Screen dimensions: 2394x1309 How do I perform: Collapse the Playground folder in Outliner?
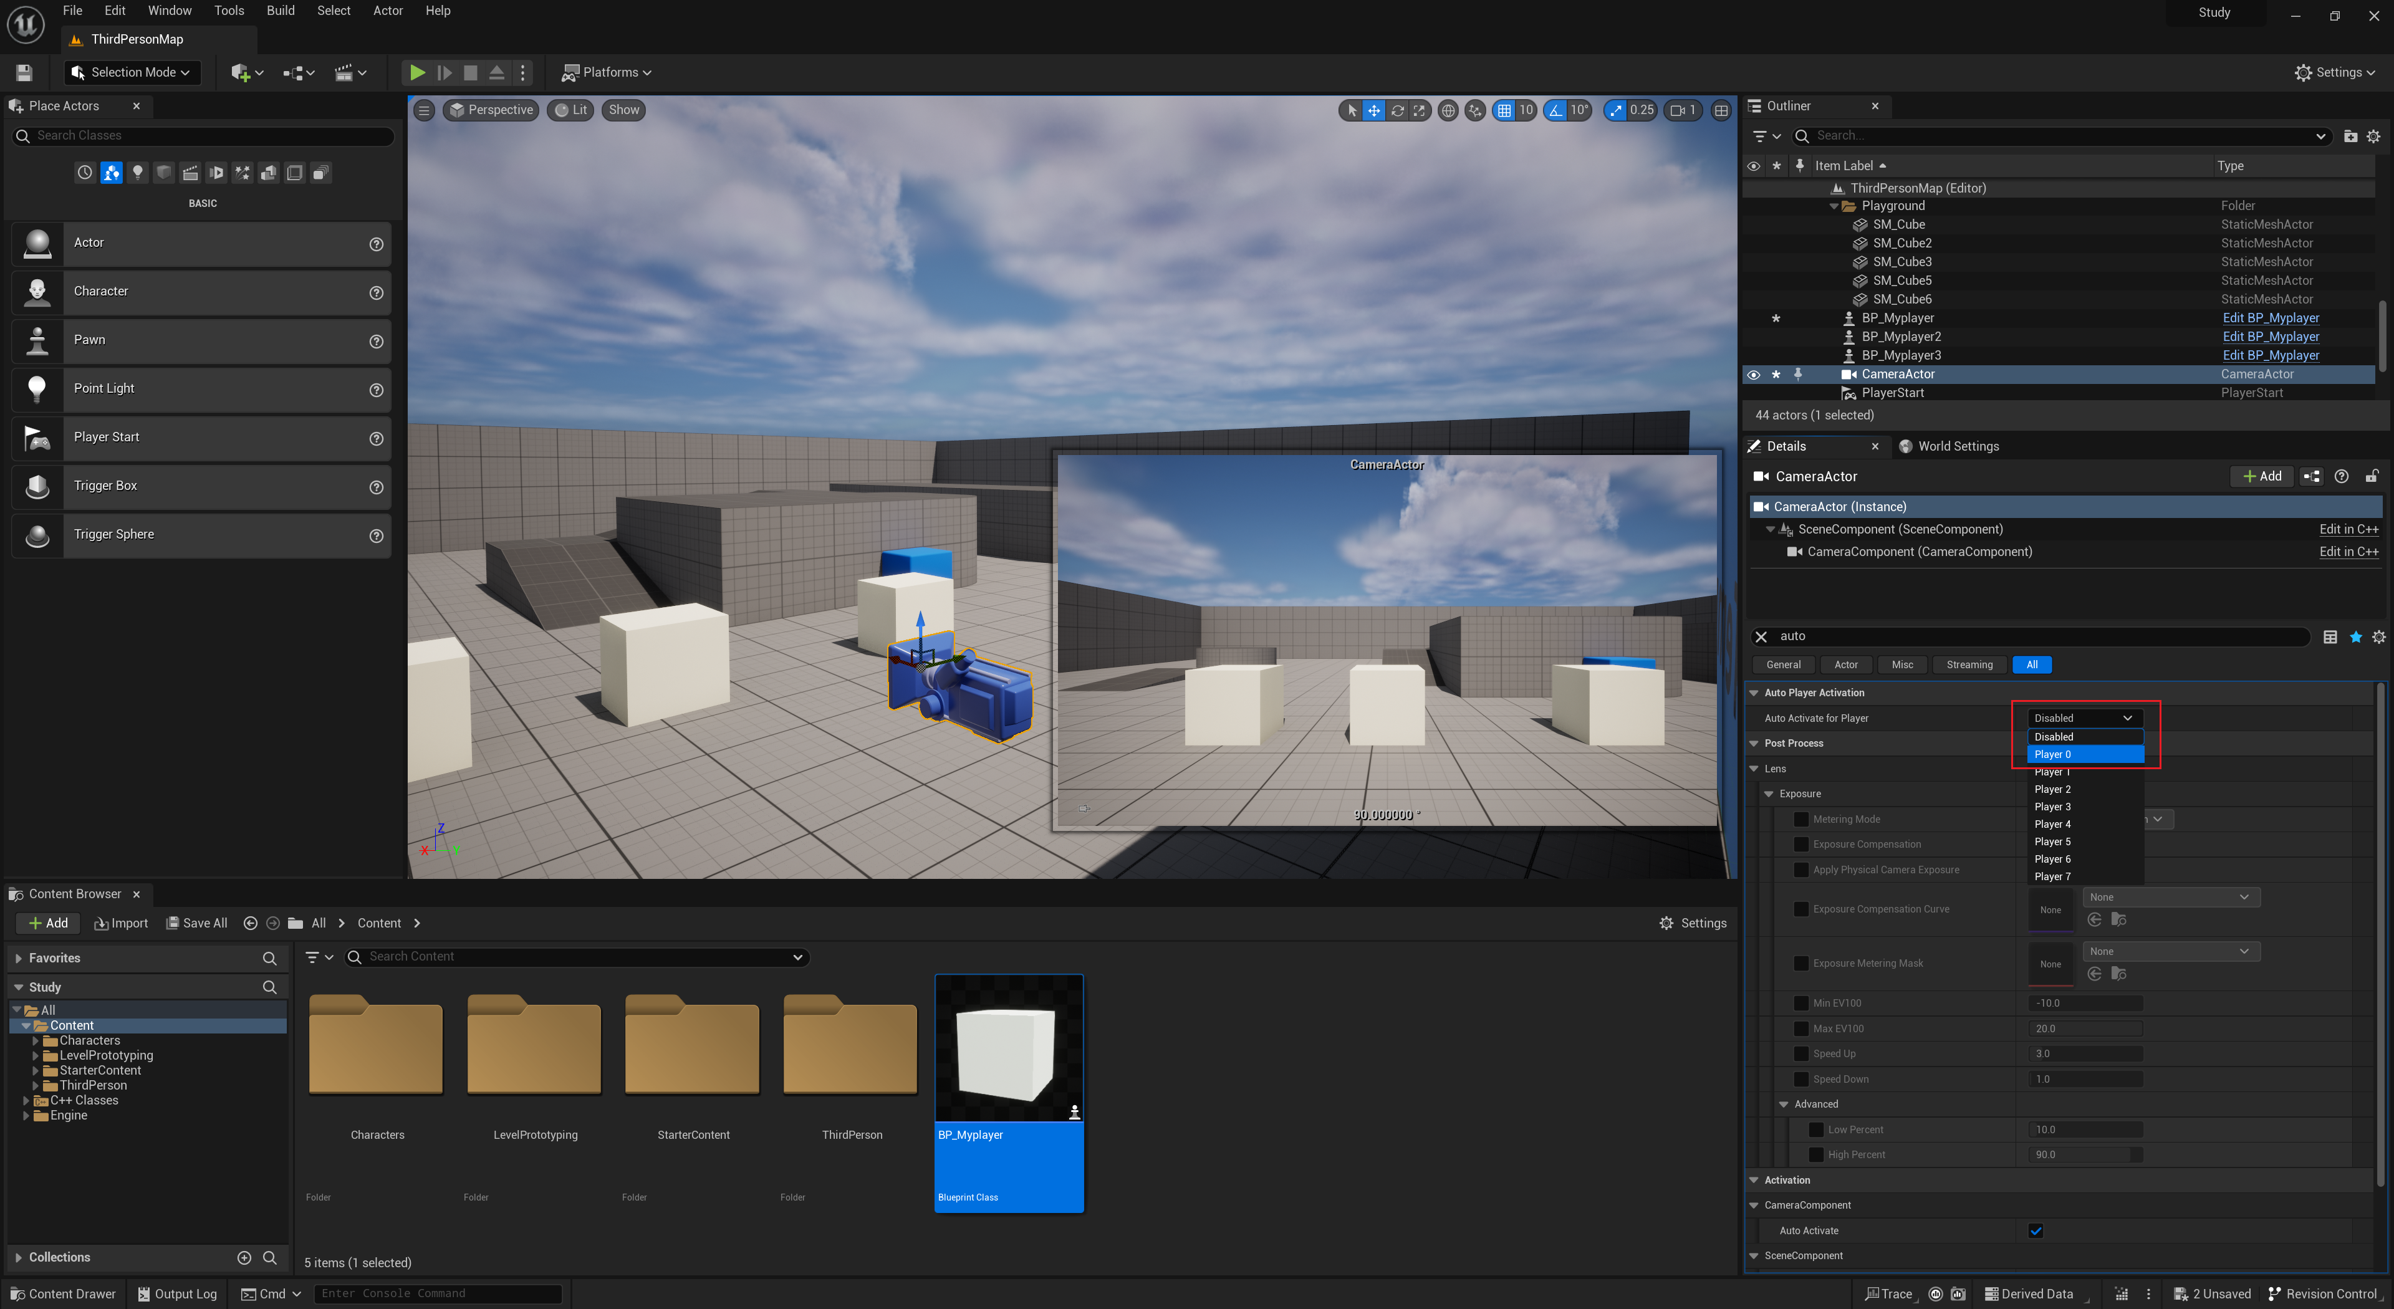click(1834, 206)
